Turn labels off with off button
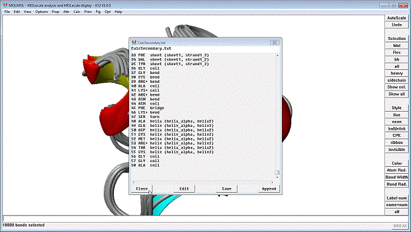411x232 pixels. [397, 212]
